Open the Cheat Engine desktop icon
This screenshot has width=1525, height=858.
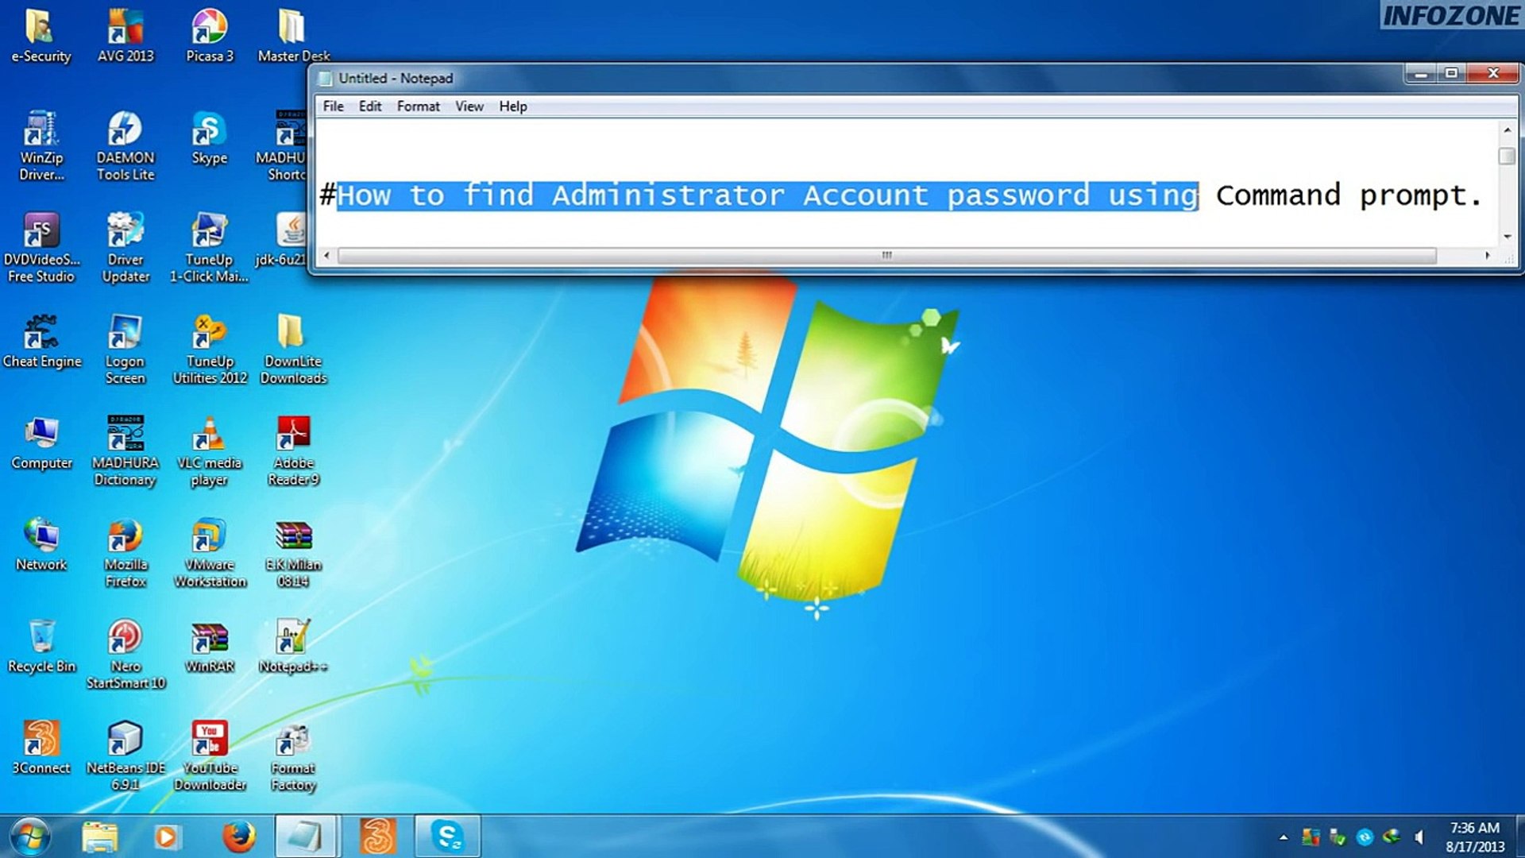click(x=41, y=334)
